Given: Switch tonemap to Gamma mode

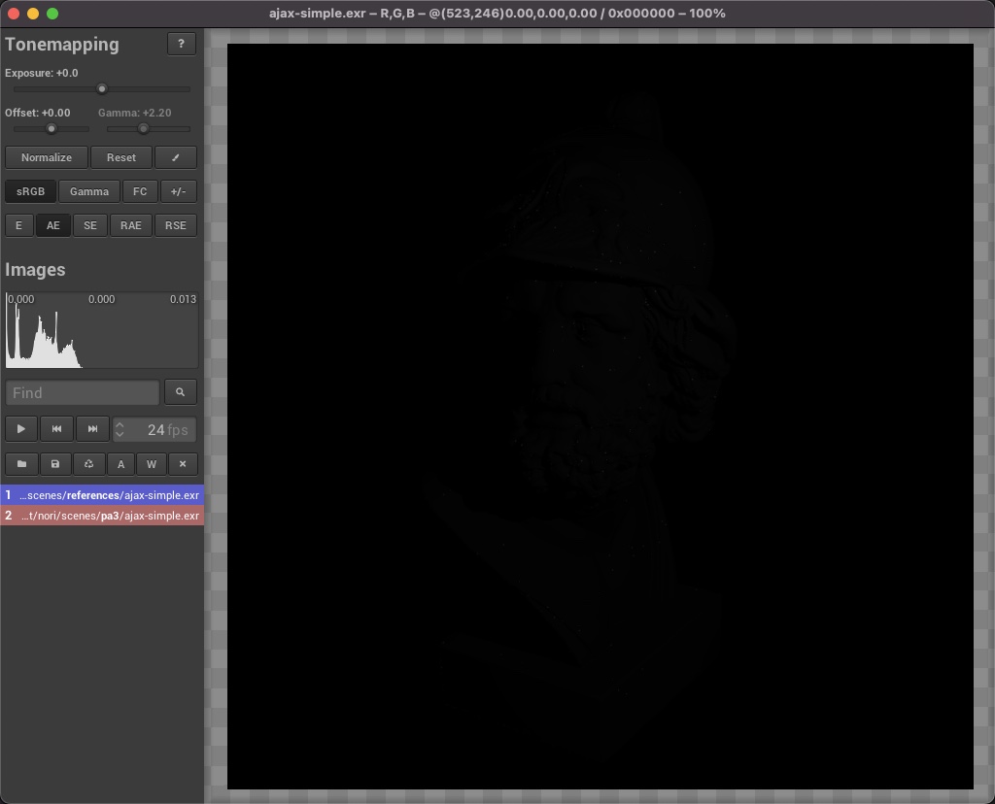Looking at the screenshot, I should coord(89,191).
